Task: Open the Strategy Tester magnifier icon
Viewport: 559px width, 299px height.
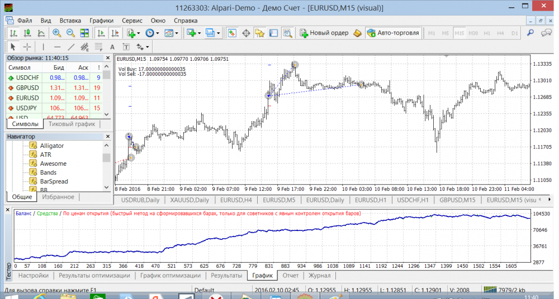Action: [288, 33]
